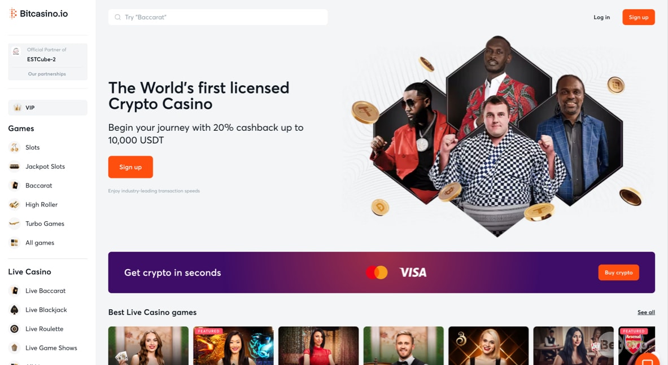Image resolution: width=668 pixels, height=365 pixels.
Task: Click the Bitcasino.io logo icon
Action: [13, 14]
